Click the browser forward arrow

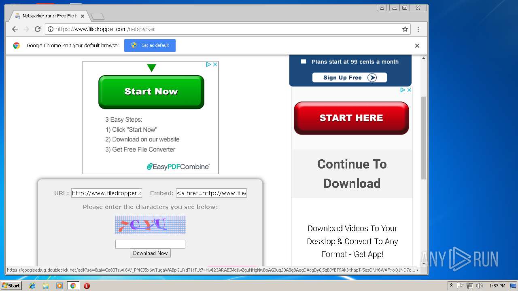(x=26, y=29)
